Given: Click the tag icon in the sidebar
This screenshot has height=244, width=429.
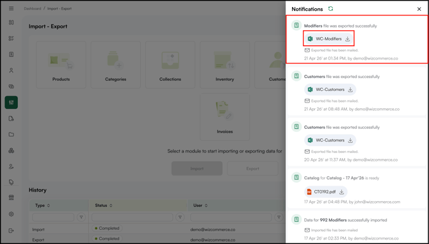Looking at the screenshot, I should [x=12, y=182].
